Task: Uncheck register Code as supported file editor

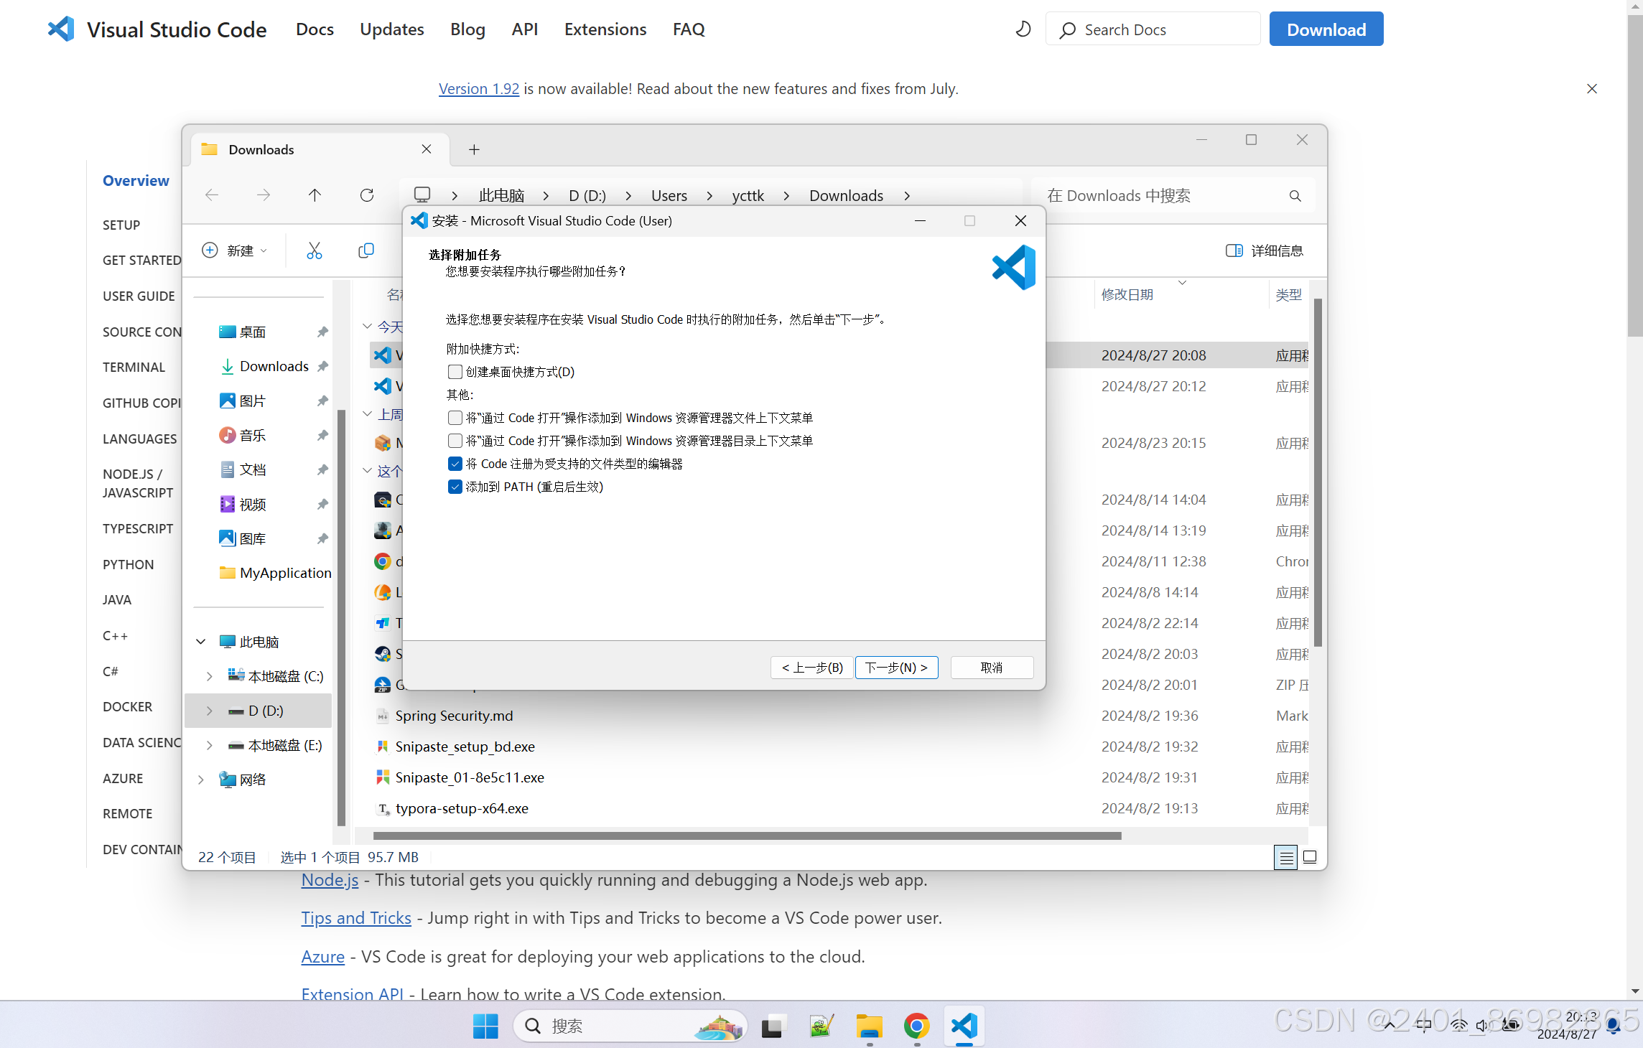Action: (x=455, y=464)
